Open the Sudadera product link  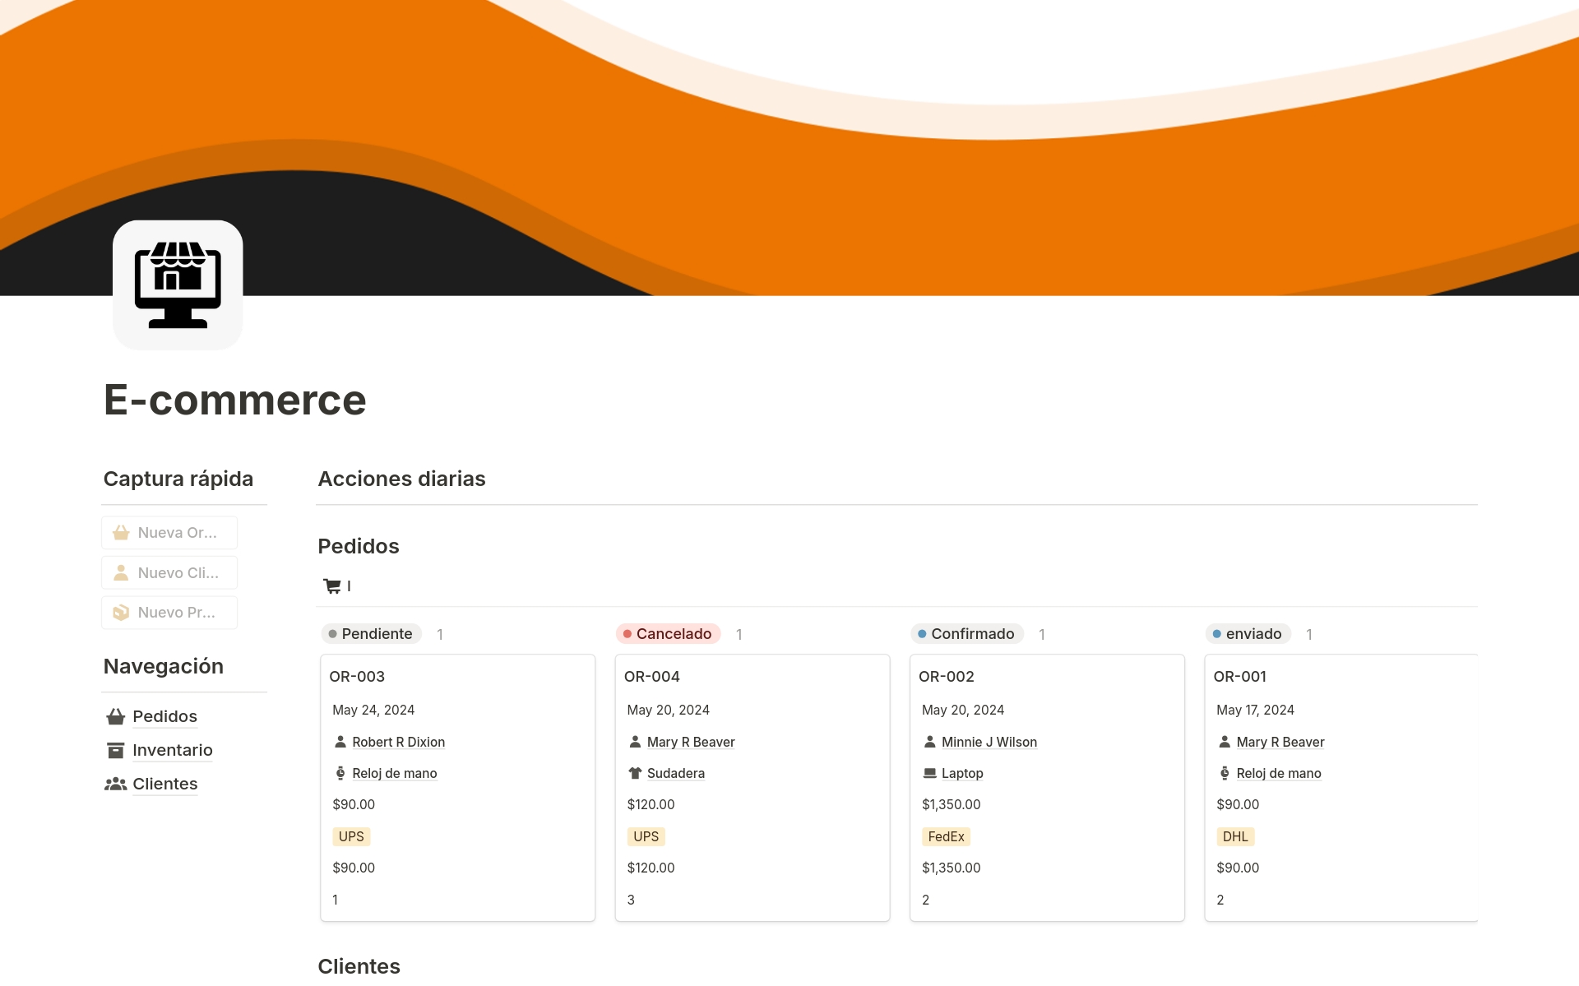tap(675, 773)
